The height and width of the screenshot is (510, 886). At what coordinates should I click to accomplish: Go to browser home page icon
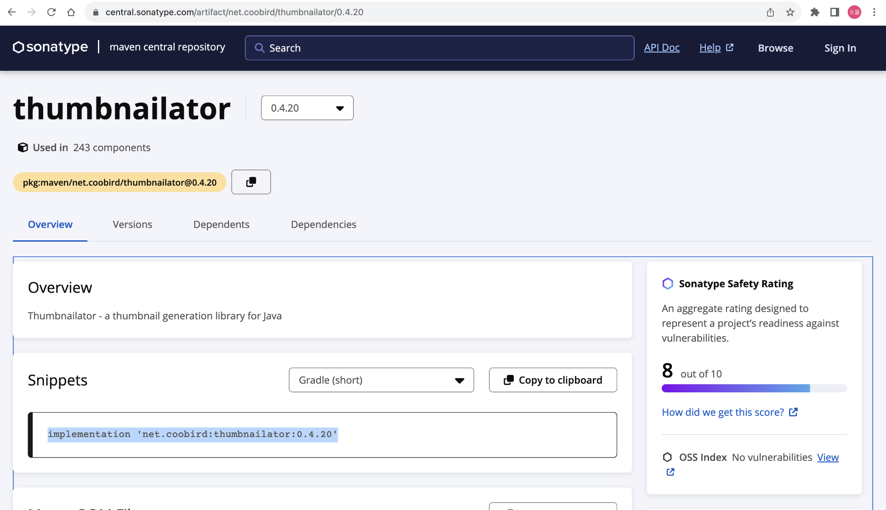(71, 12)
